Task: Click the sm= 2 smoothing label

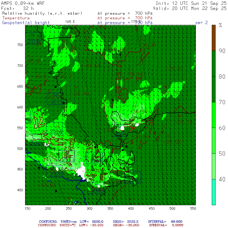Action: 201,23
